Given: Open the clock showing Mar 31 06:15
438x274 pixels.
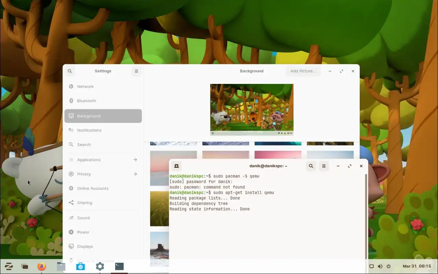Looking at the screenshot, I should coord(417,266).
